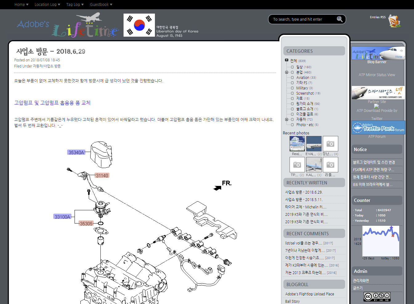Select the 이것들 좀표 (6) category
414x304 pixels.
pos(307,114)
